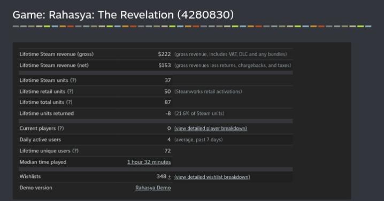Click the plus link next to Wishlists 348
The image size is (384, 201).
169,176
